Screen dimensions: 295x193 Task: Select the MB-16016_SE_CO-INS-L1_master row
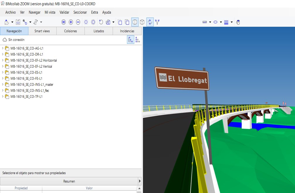pos(32,84)
